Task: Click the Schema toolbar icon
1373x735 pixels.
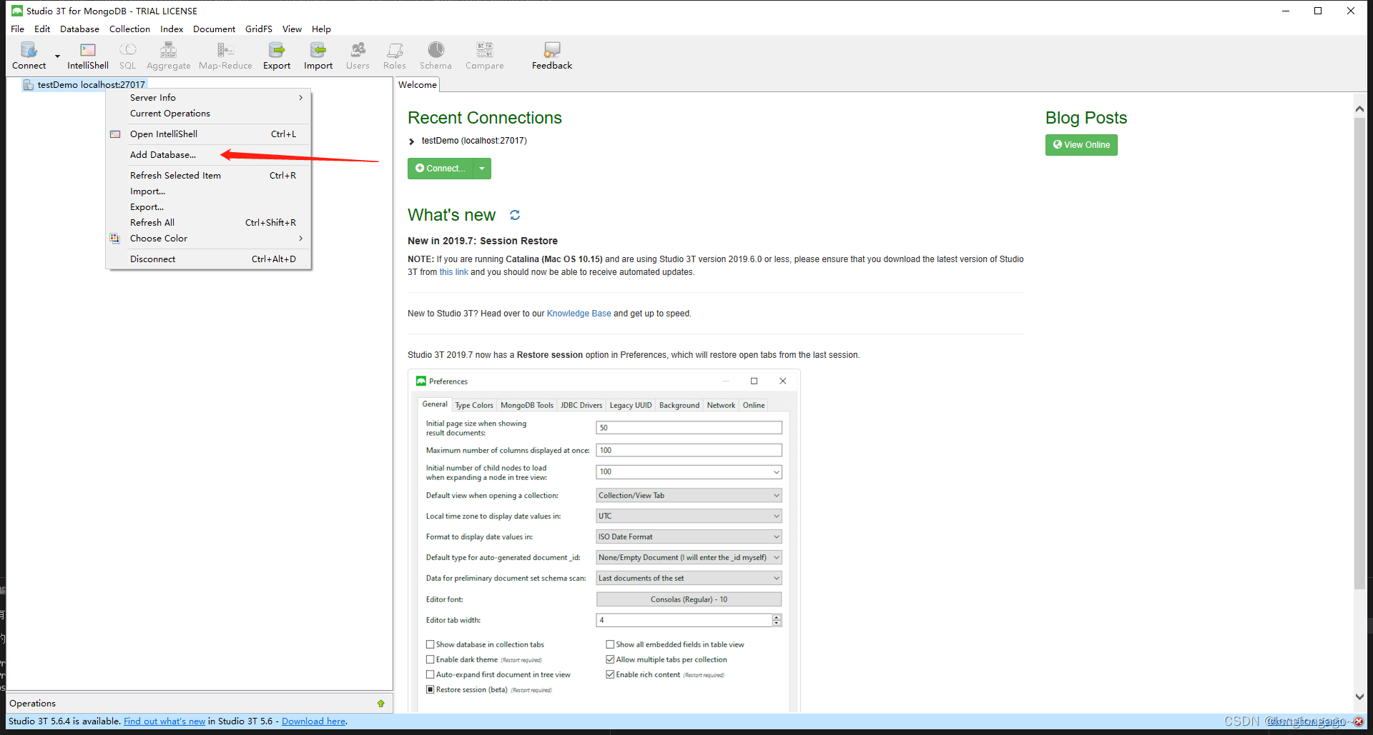Action: point(435,56)
